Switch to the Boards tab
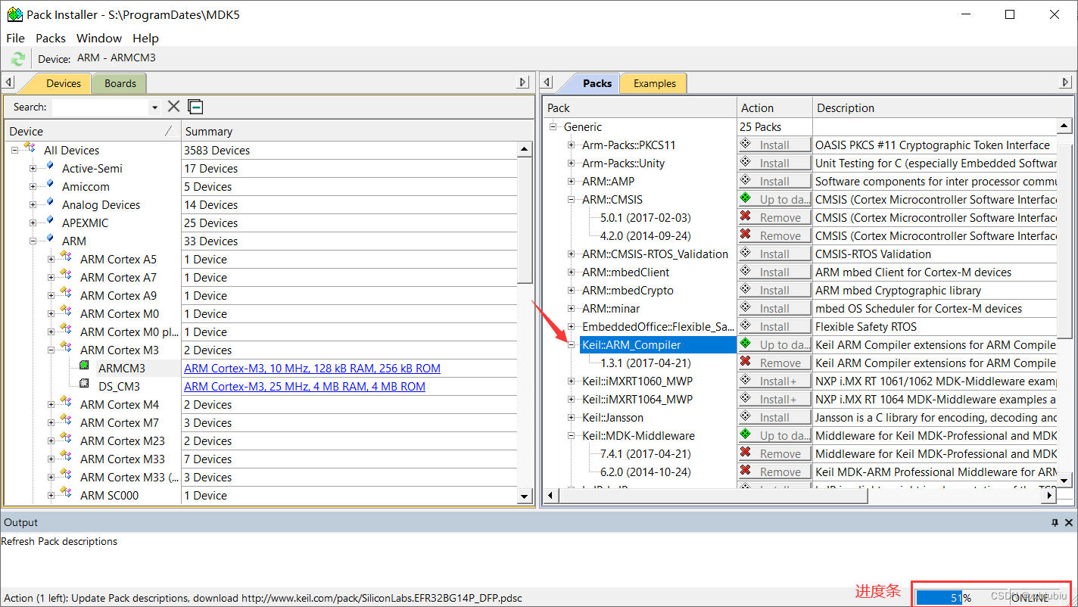The height and width of the screenshot is (607, 1078). [x=120, y=83]
